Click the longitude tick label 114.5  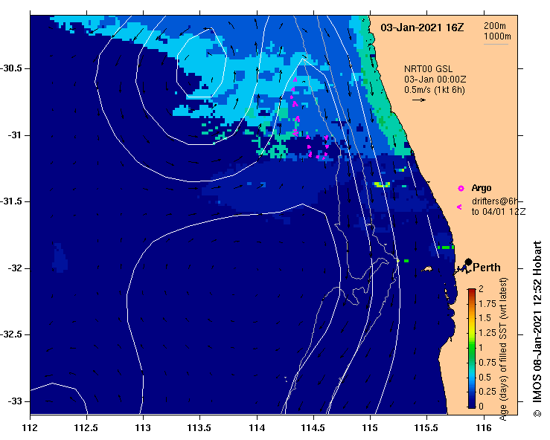(x=313, y=428)
